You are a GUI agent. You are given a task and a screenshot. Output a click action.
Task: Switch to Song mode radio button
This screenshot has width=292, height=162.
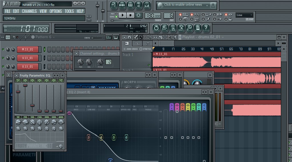click(116, 17)
